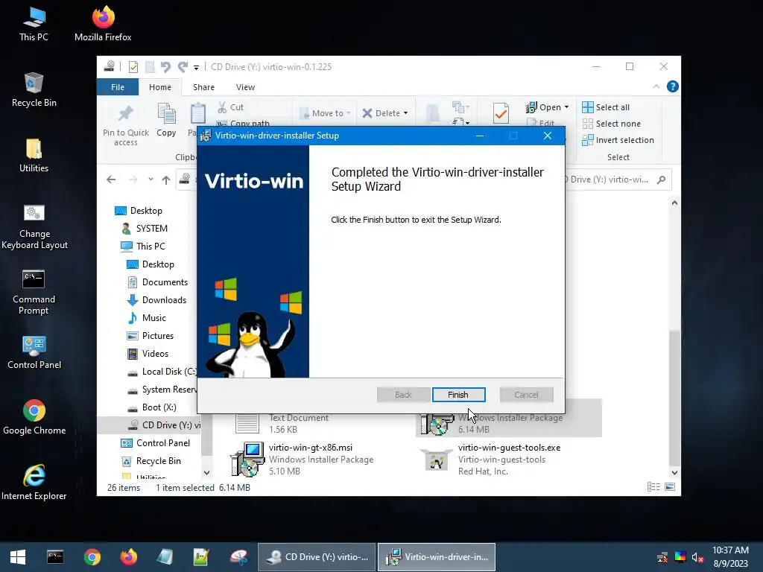Viewport: 763px width, 572px height.
Task: Select Local Disk (C:) in tree
Action: [x=162, y=372]
